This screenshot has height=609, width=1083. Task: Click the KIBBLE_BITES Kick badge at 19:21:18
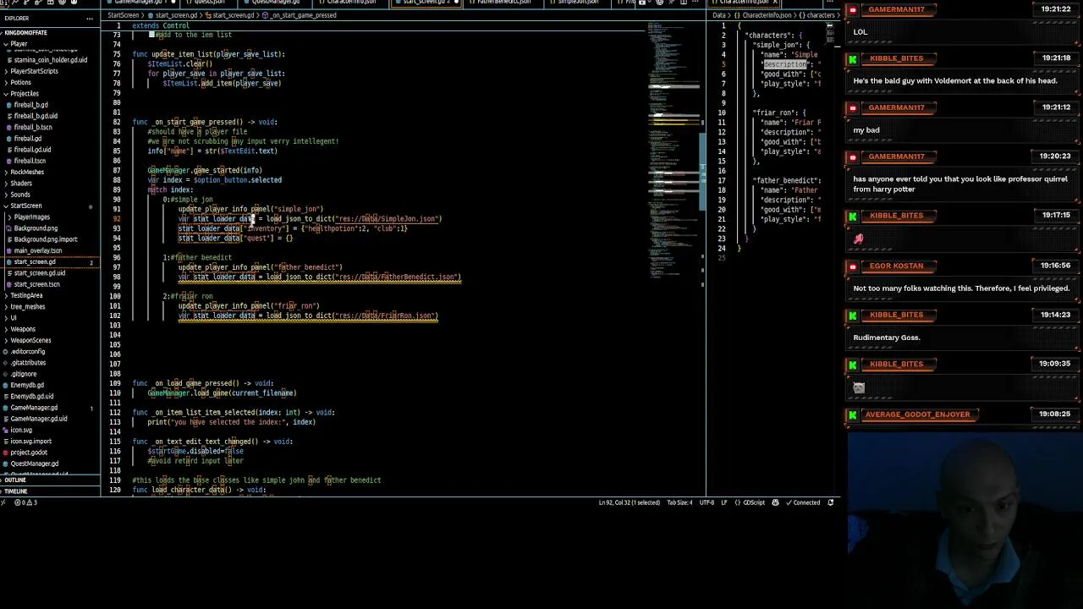(853, 58)
